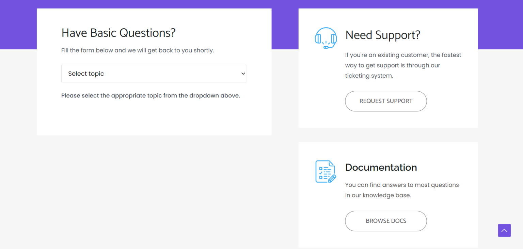
Task: Click the blue documentation checklist icon
Action: click(x=325, y=171)
